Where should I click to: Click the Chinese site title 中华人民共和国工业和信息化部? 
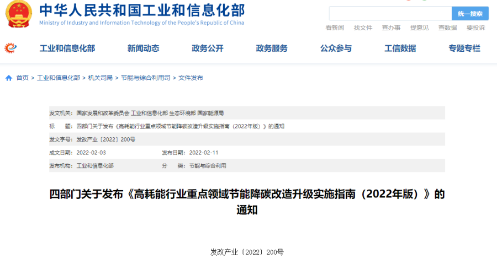(x=142, y=10)
